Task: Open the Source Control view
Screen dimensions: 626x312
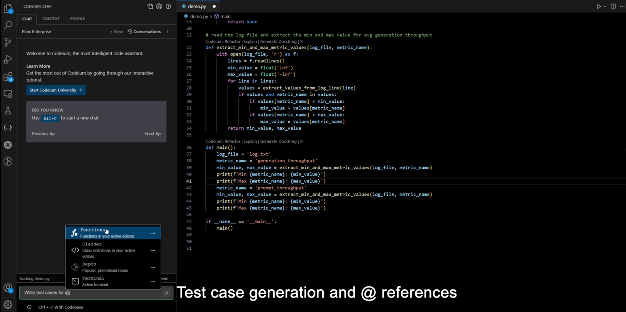Action: coord(7,42)
